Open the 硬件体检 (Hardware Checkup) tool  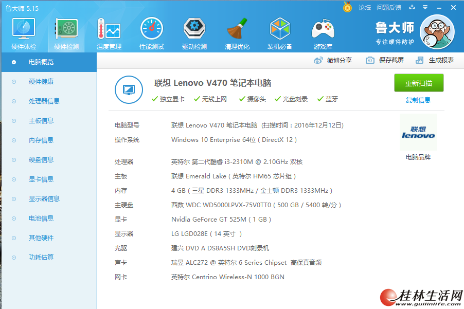tap(23, 32)
